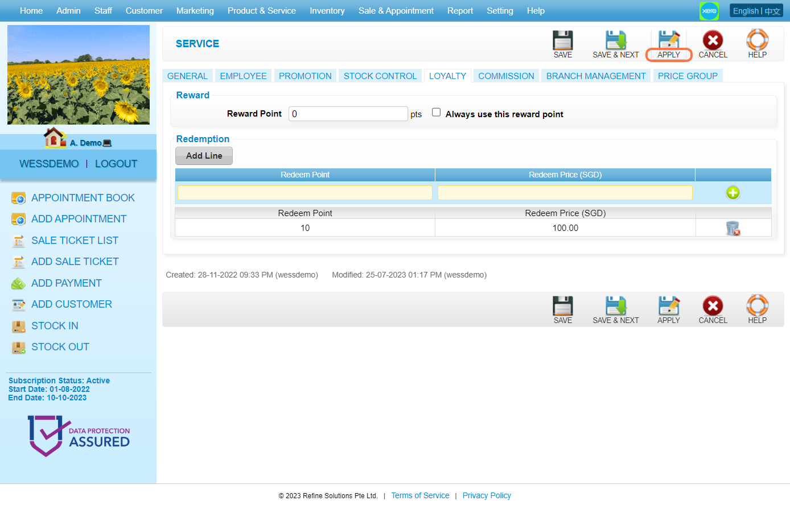The height and width of the screenshot is (513, 790).
Task: Switch to the GENERAL tab
Action: [x=187, y=76]
